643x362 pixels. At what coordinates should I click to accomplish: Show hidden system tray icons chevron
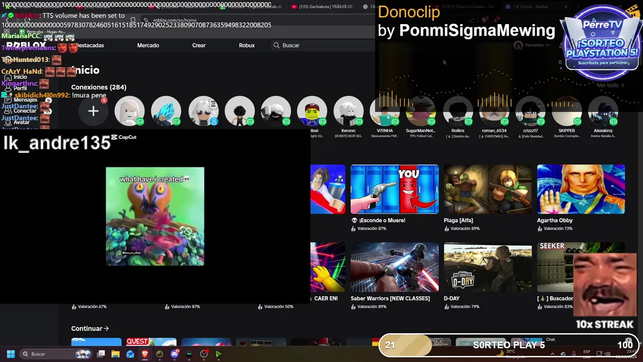click(x=553, y=354)
